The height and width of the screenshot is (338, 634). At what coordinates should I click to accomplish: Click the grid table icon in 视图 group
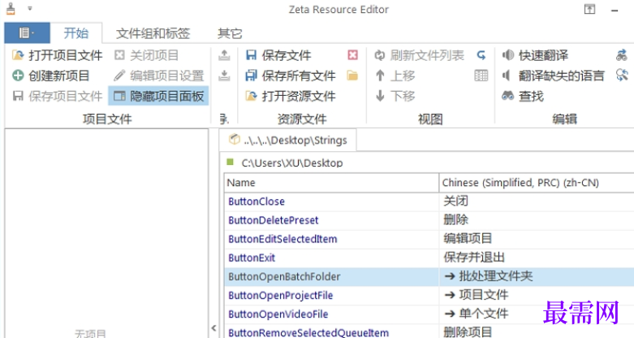(481, 76)
